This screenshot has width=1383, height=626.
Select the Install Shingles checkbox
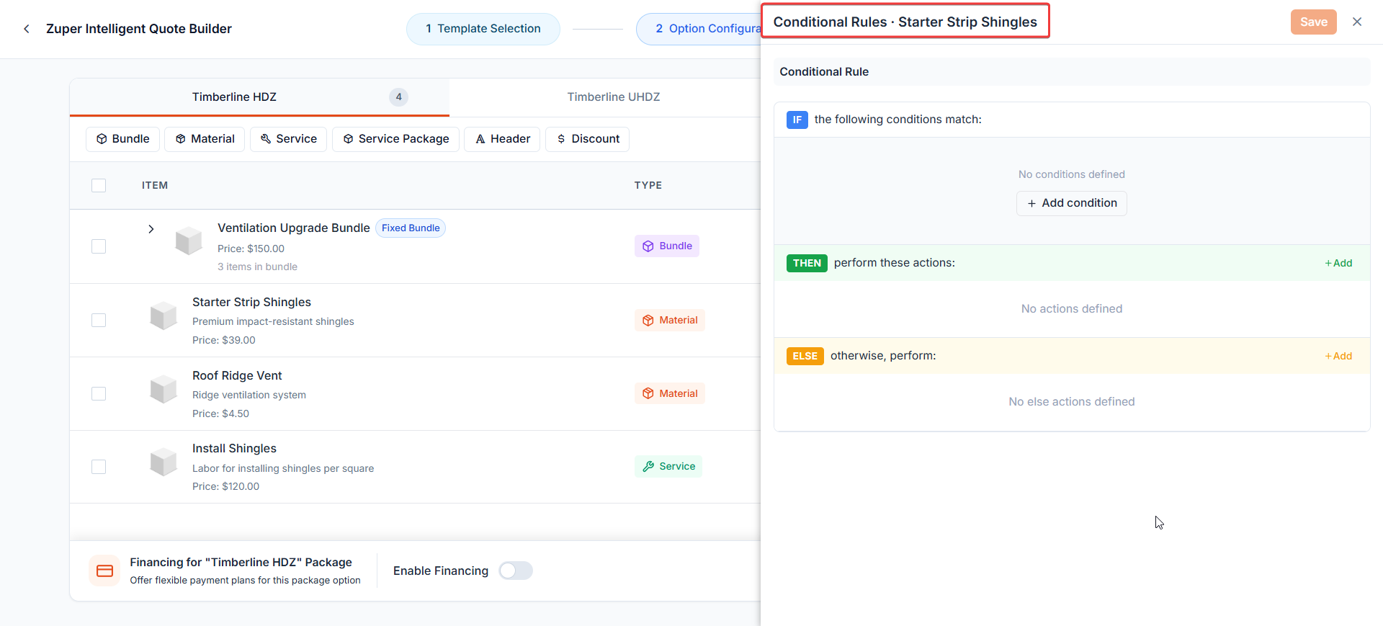[99, 467]
